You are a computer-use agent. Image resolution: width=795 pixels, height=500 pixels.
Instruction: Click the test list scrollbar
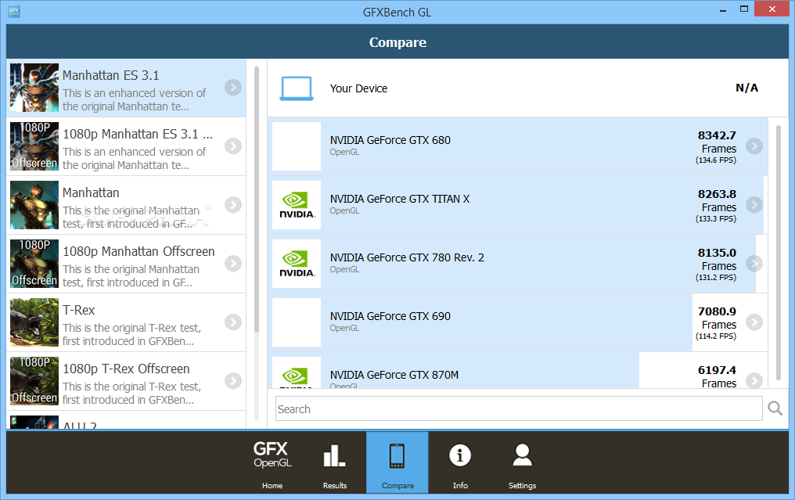click(x=257, y=200)
